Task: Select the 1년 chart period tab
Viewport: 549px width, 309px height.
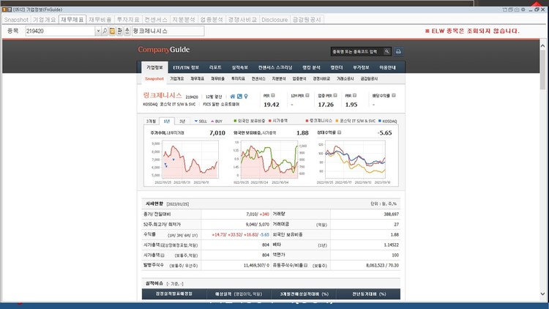Action: [167, 122]
